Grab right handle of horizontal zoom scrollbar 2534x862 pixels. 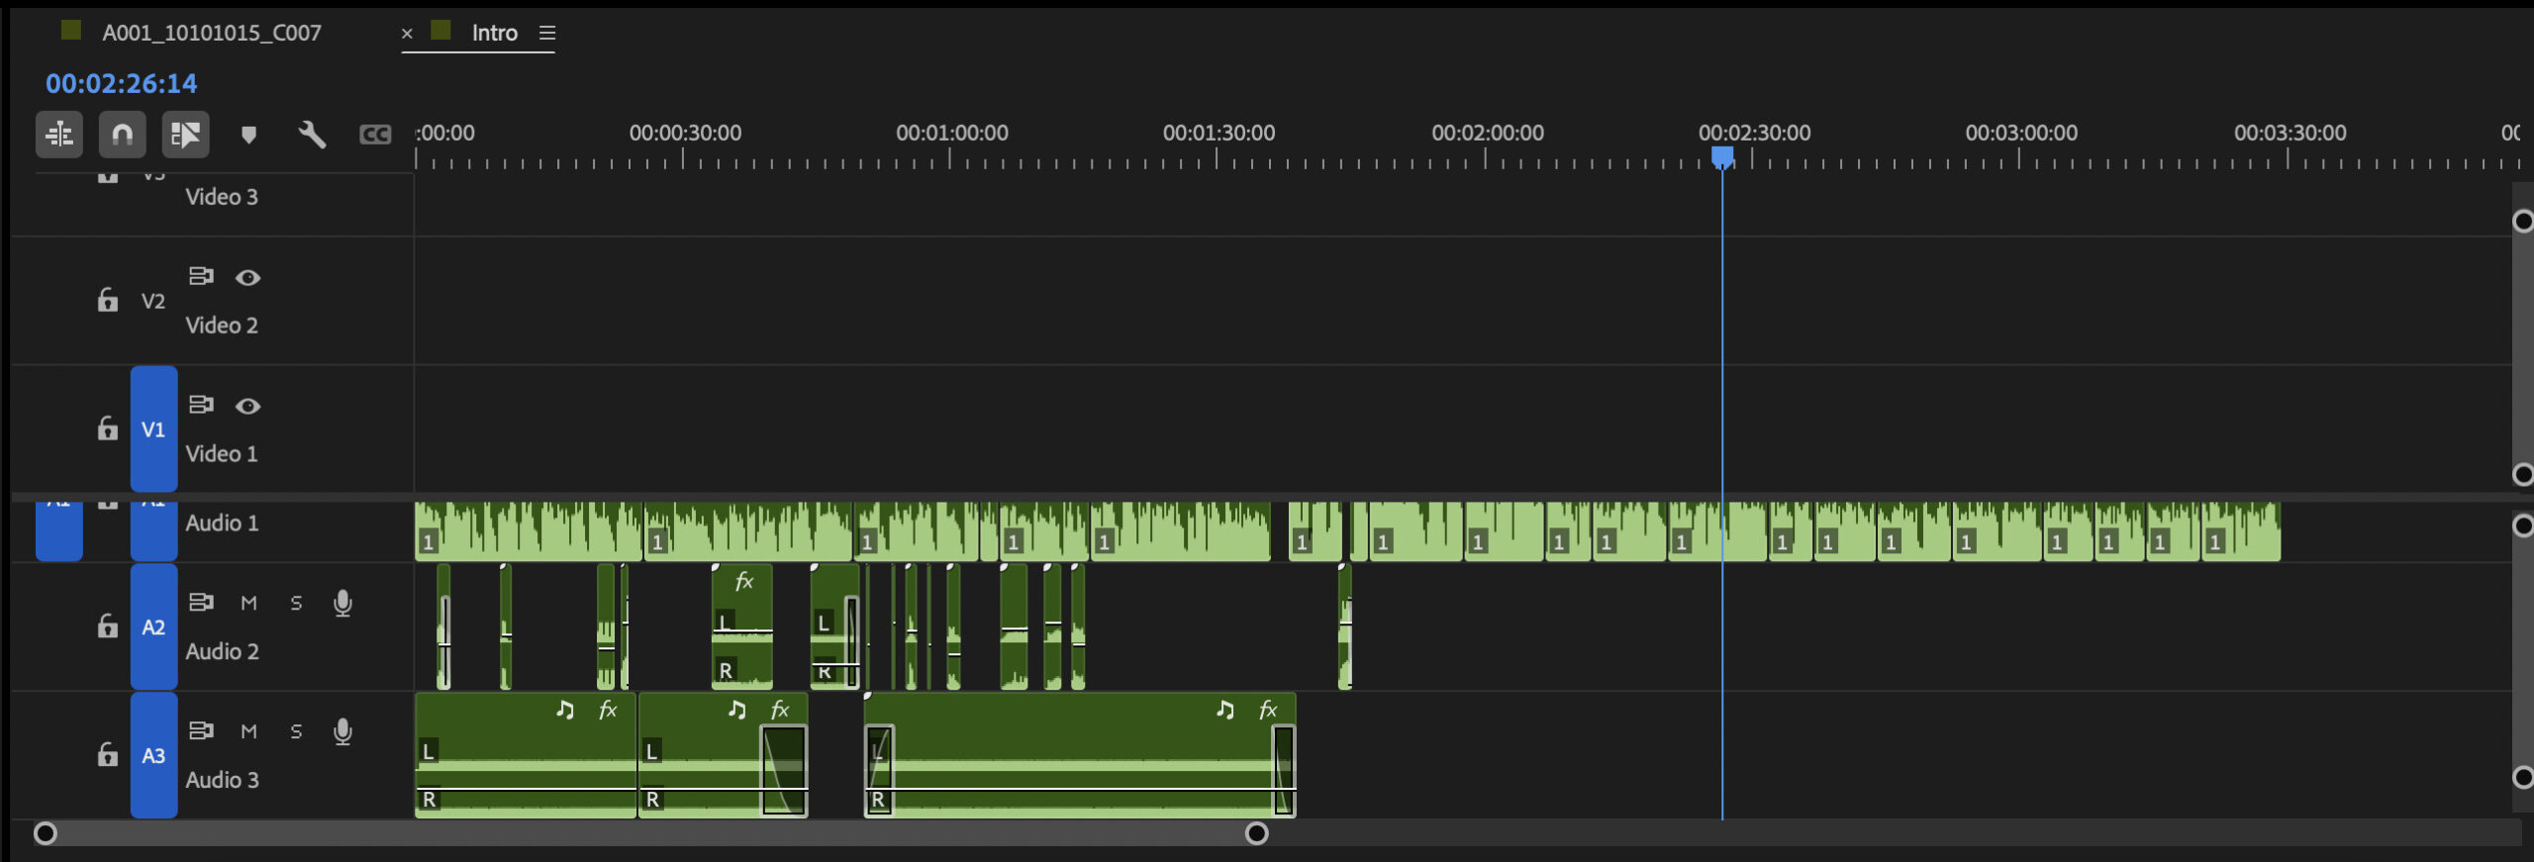point(1256,833)
